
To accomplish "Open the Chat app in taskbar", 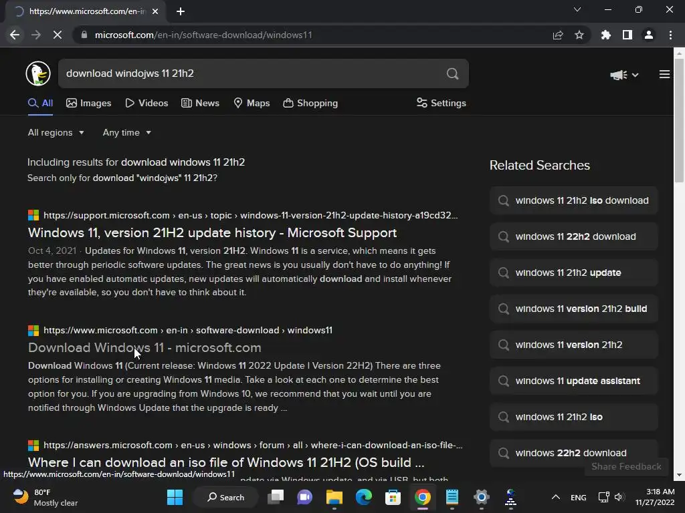I will tap(304, 497).
